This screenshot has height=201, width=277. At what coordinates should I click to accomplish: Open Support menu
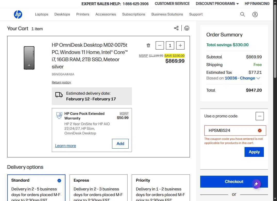coord(196,14)
